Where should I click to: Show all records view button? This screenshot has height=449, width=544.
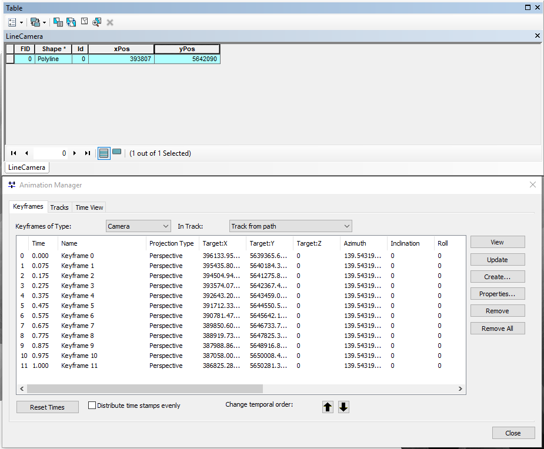104,153
